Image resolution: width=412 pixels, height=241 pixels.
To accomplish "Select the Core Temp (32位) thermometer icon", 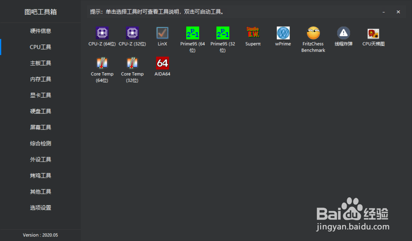I will click(132, 63).
